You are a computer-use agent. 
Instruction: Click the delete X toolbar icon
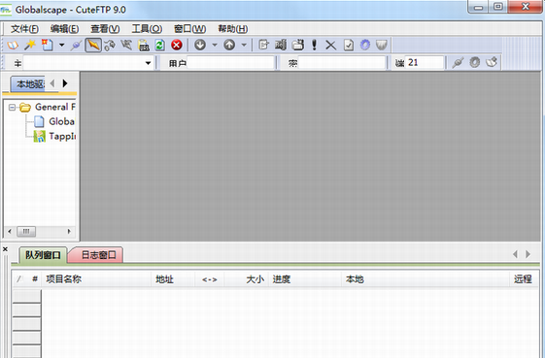(x=330, y=46)
